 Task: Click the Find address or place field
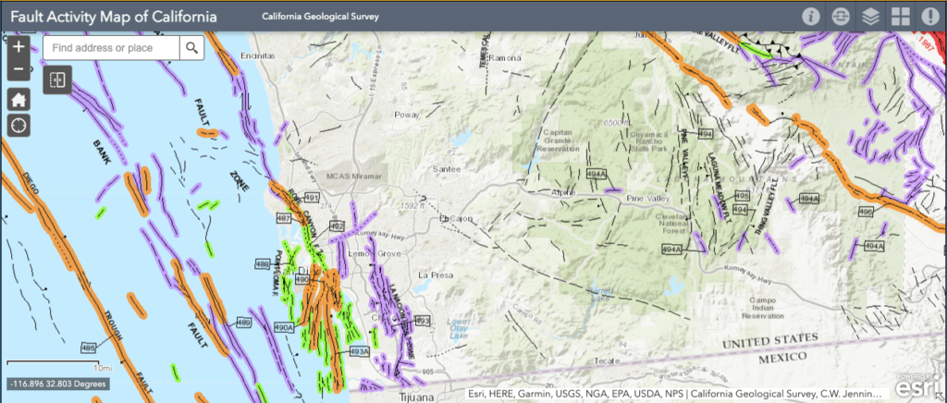(112, 48)
